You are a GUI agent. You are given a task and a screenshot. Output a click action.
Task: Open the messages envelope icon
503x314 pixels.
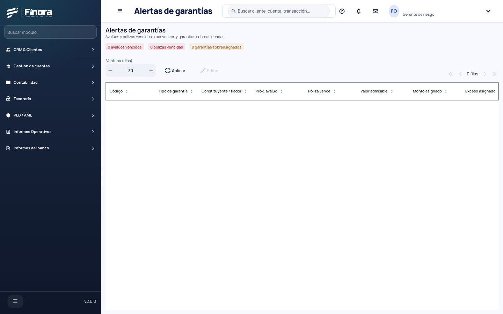tap(376, 11)
